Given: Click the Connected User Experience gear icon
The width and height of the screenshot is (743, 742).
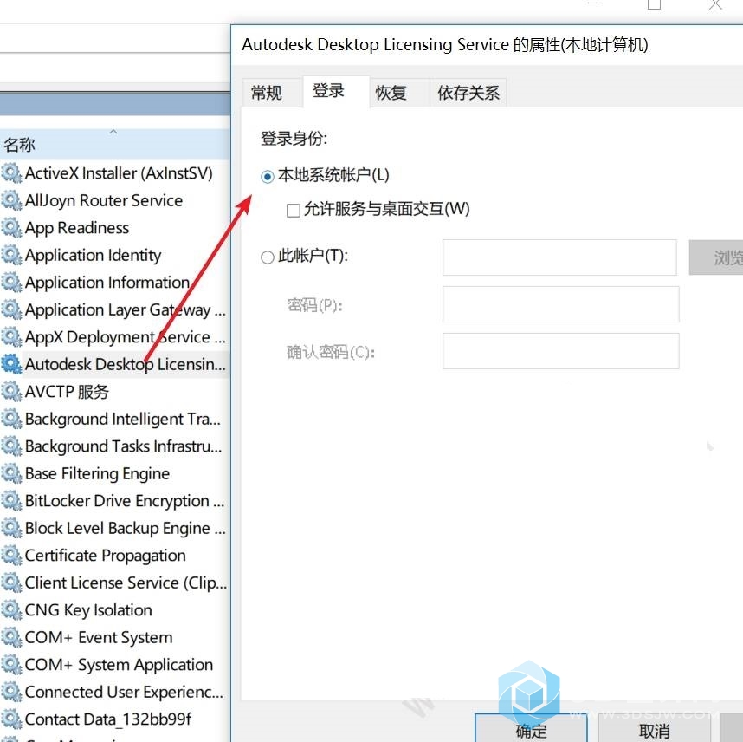Looking at the screenshot, I should click(11, 693).
